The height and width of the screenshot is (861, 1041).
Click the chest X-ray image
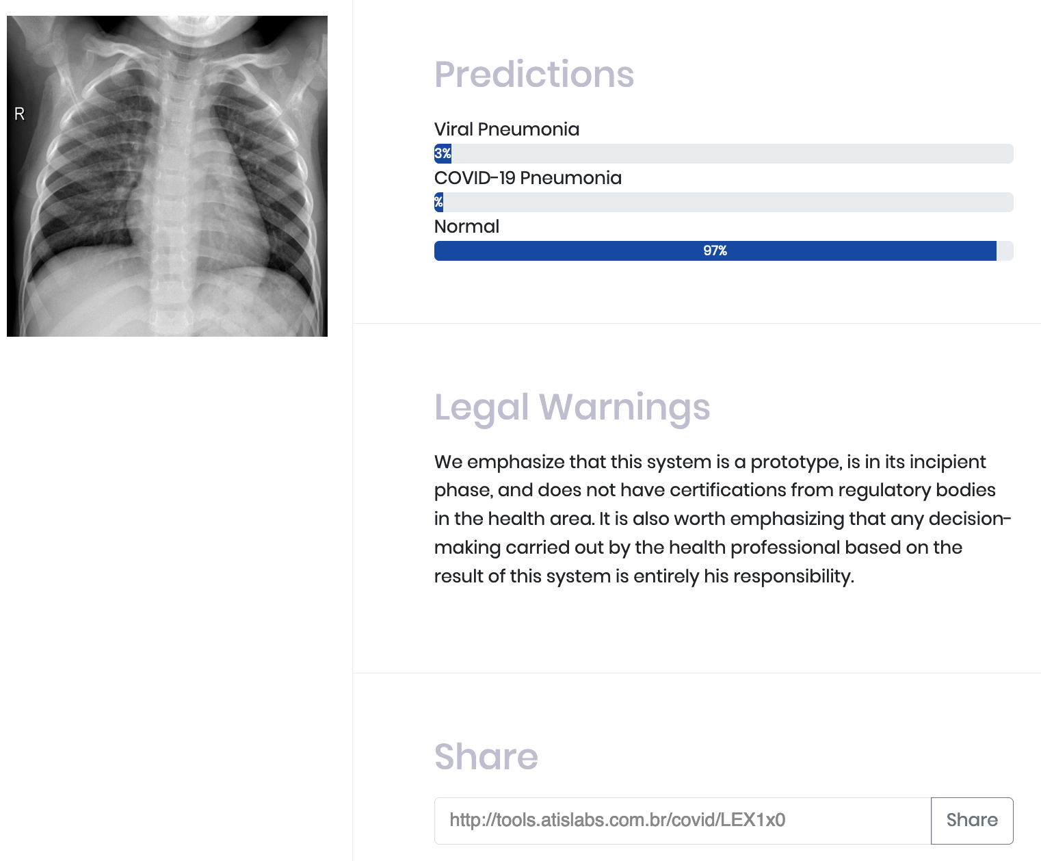pyautogui.click(x=167, y=176)
